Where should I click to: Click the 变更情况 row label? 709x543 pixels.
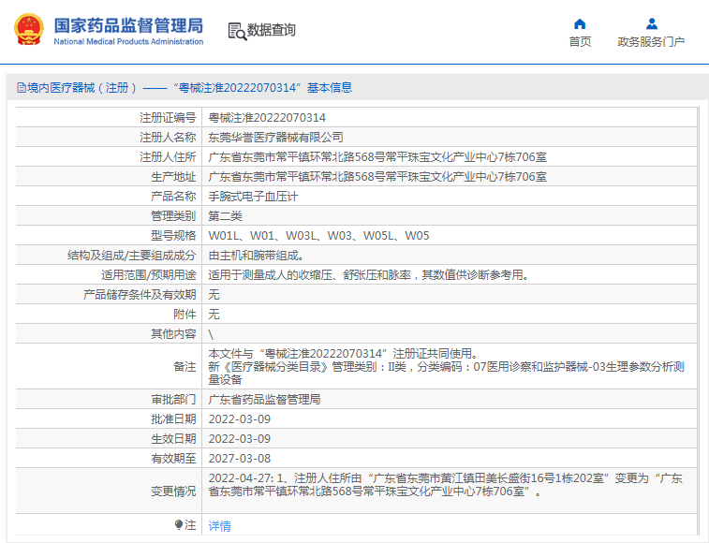tap(173, 491)
